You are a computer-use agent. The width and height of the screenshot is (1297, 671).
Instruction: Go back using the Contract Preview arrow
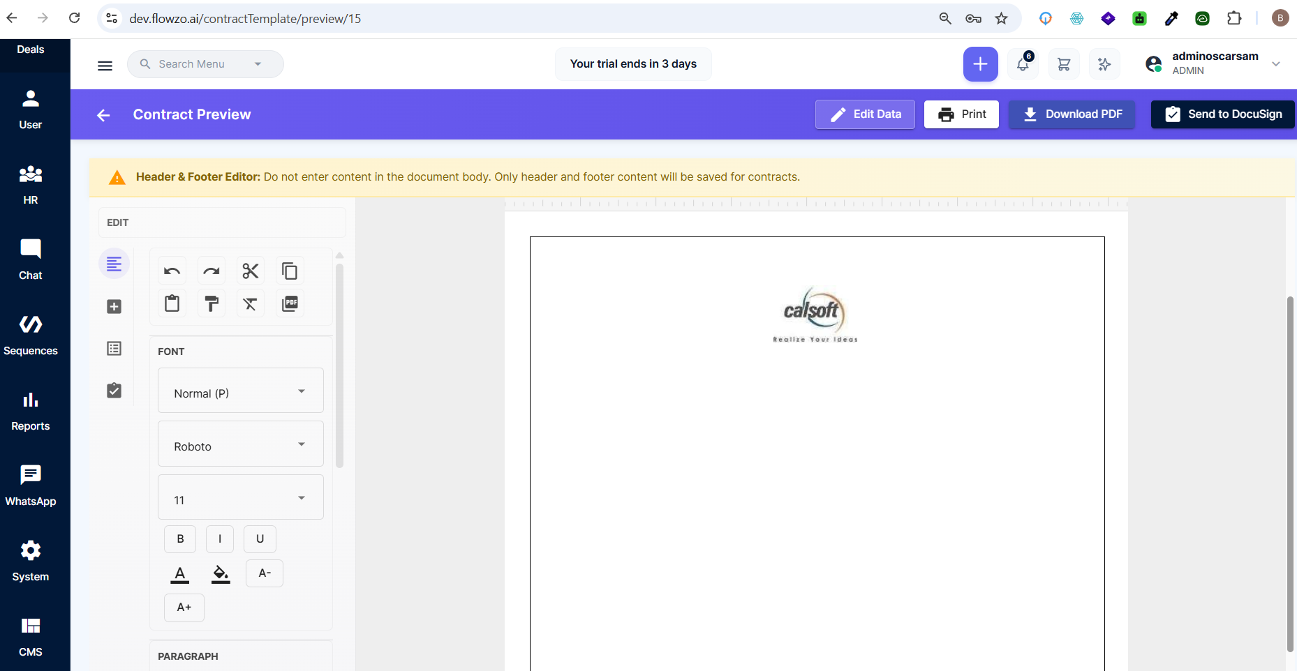[x=103, y=115]
